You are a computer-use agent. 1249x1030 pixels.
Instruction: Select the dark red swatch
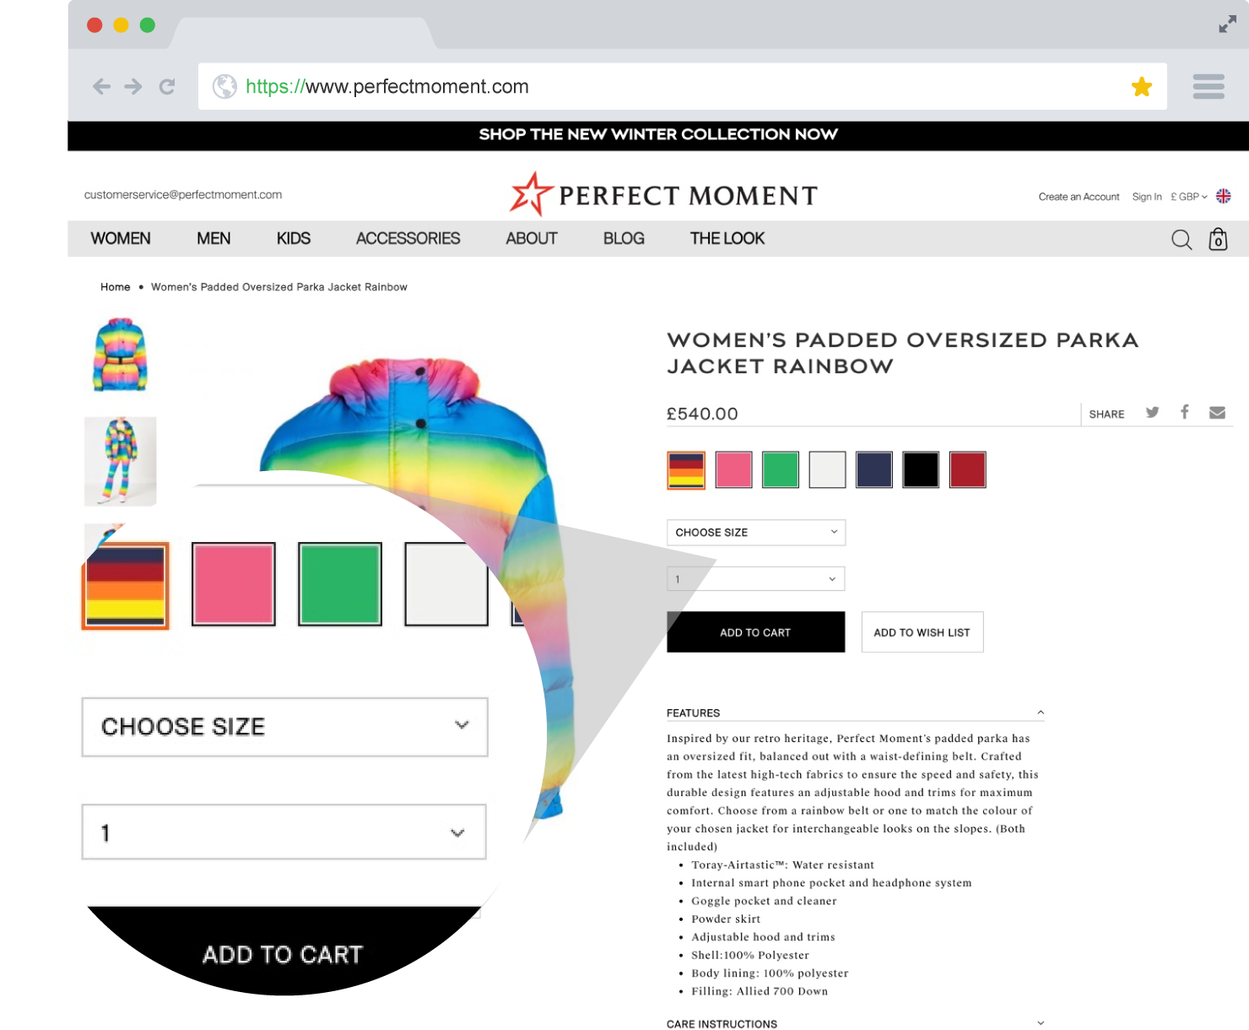967,469
